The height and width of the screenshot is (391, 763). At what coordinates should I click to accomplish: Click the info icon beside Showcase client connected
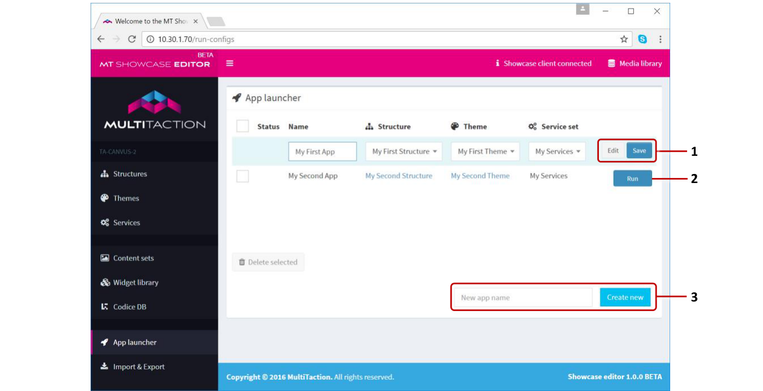point(498,63)
